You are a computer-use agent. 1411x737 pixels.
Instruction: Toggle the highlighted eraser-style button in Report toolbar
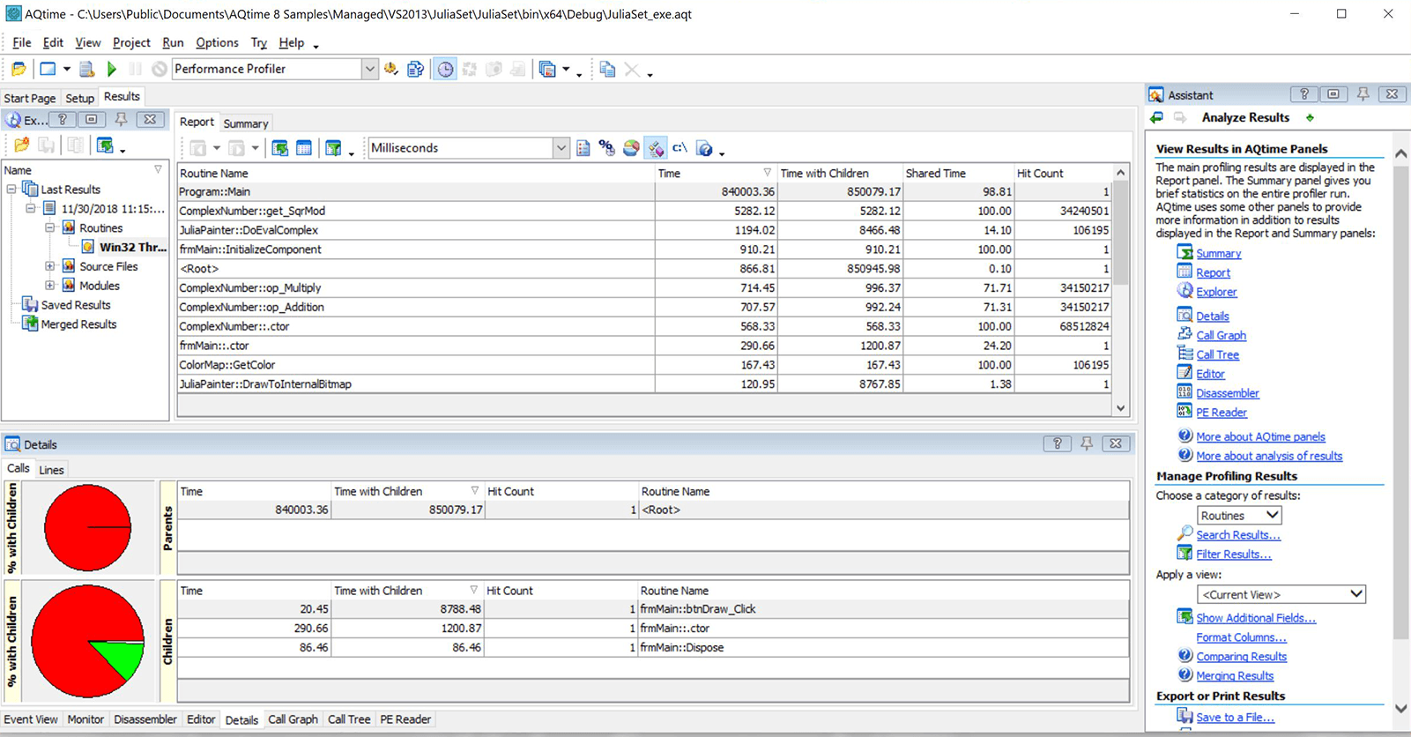click(656, 148)
